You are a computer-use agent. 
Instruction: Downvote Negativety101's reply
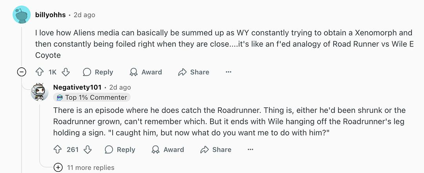(x=88, y=149)
